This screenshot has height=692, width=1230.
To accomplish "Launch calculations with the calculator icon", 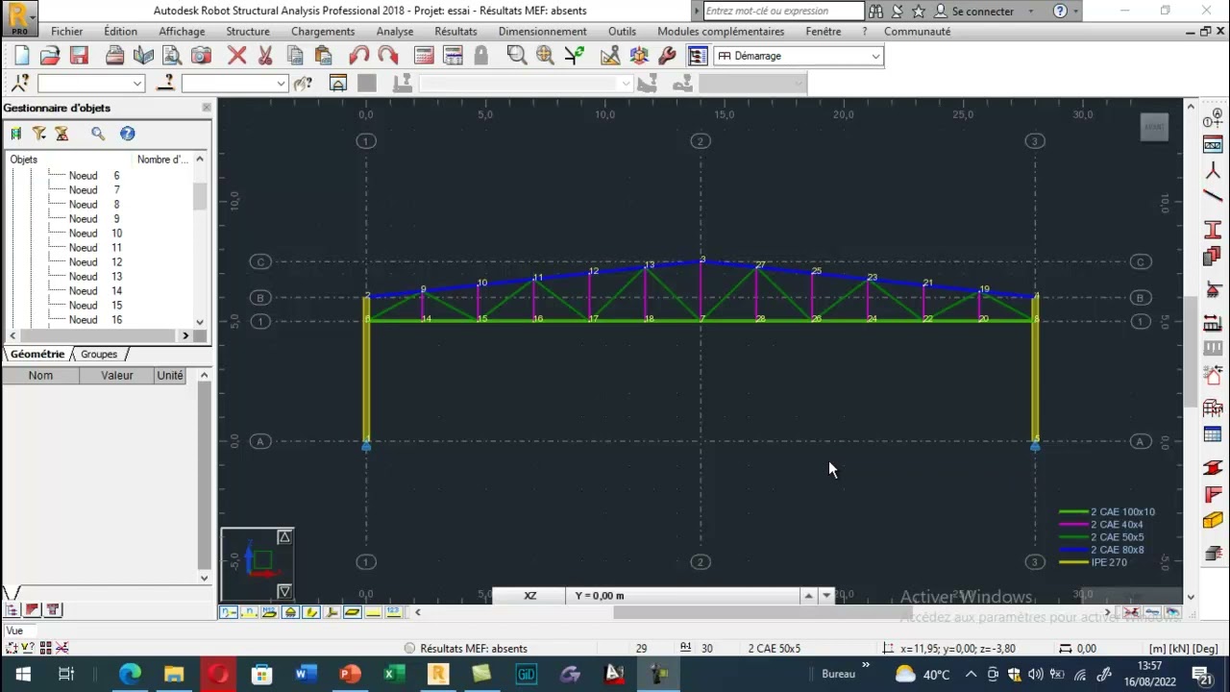I will (x=424, y=56).
